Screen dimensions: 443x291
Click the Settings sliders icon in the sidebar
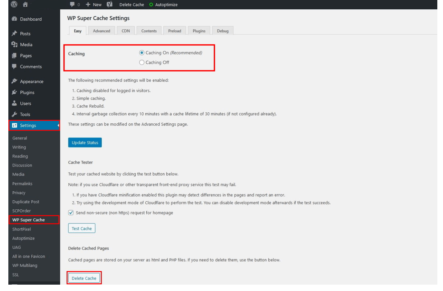15,125
